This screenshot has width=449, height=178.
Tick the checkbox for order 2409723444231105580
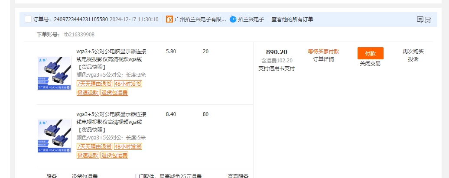point(28,19)
